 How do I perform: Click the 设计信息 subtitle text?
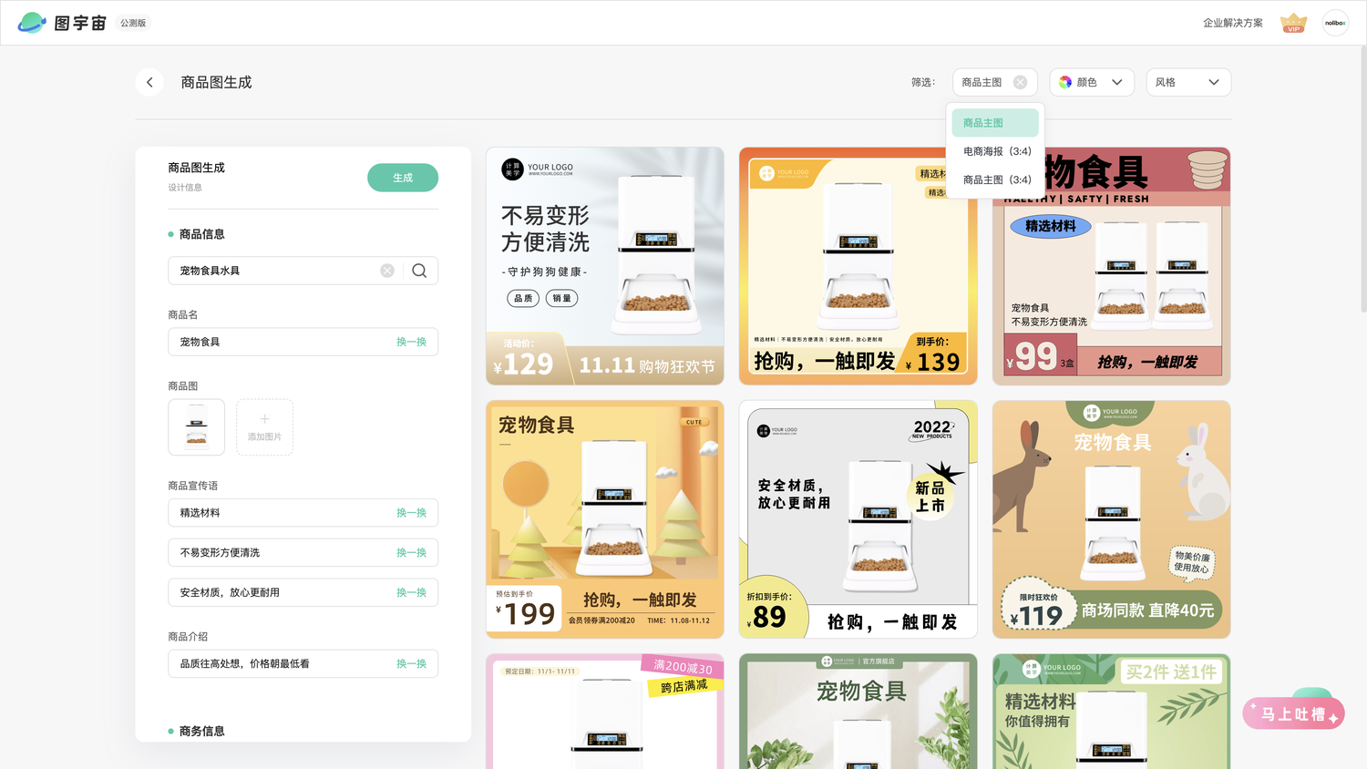click(x=185, y=188)
